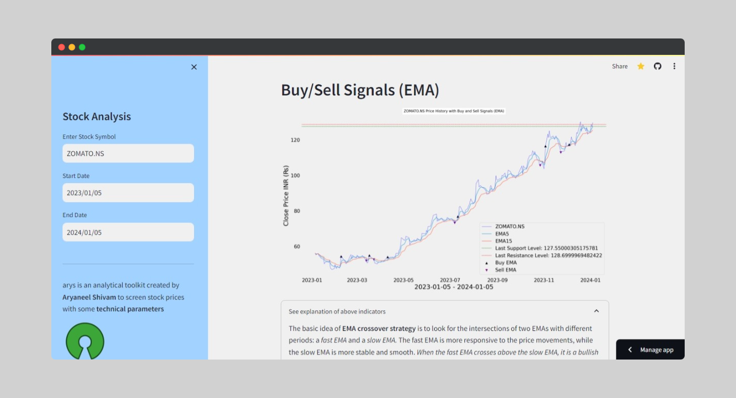Favorite the app with the star icon
This screenshot has height=398, width=736.
(x=641, y=66)
